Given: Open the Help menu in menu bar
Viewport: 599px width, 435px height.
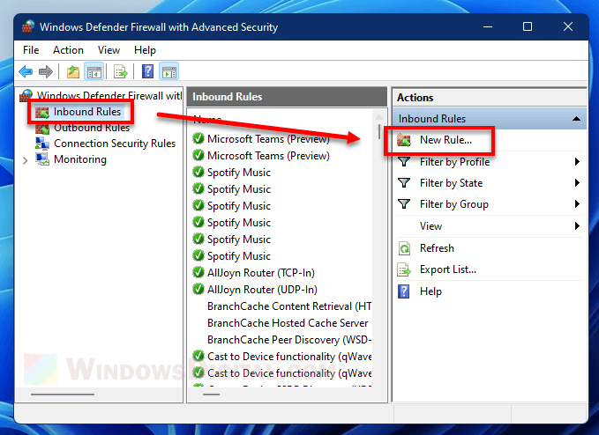Looking at the screenshot, I should 145,50.
